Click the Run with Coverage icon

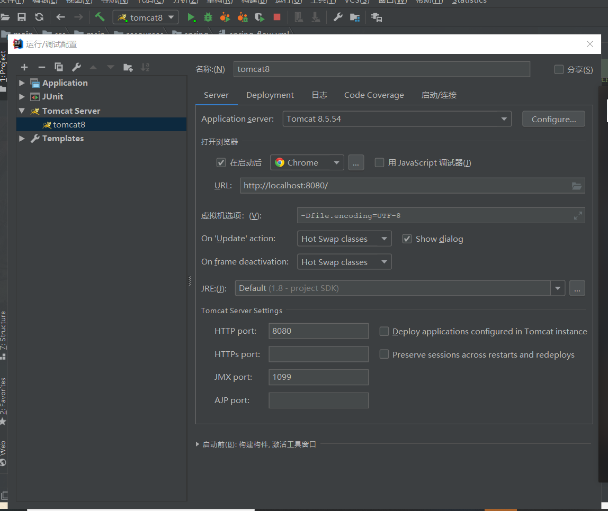[x=260, y=17]
